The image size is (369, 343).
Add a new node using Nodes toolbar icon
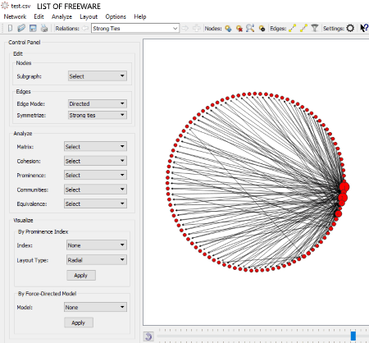point(228,29)
